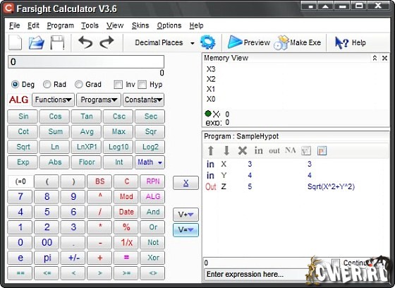Click the blue gear settings icon

[208, 42]
